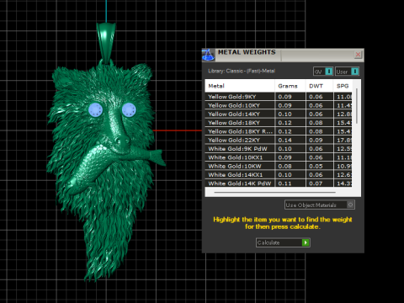This screenshot has height=303, width=404.
Task: Click the horizontal scrollbar under metal list
Action: [274, 193]
